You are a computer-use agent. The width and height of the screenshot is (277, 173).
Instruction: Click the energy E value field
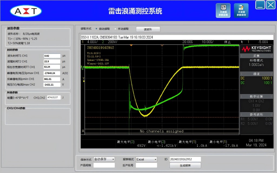click(54, 97)
